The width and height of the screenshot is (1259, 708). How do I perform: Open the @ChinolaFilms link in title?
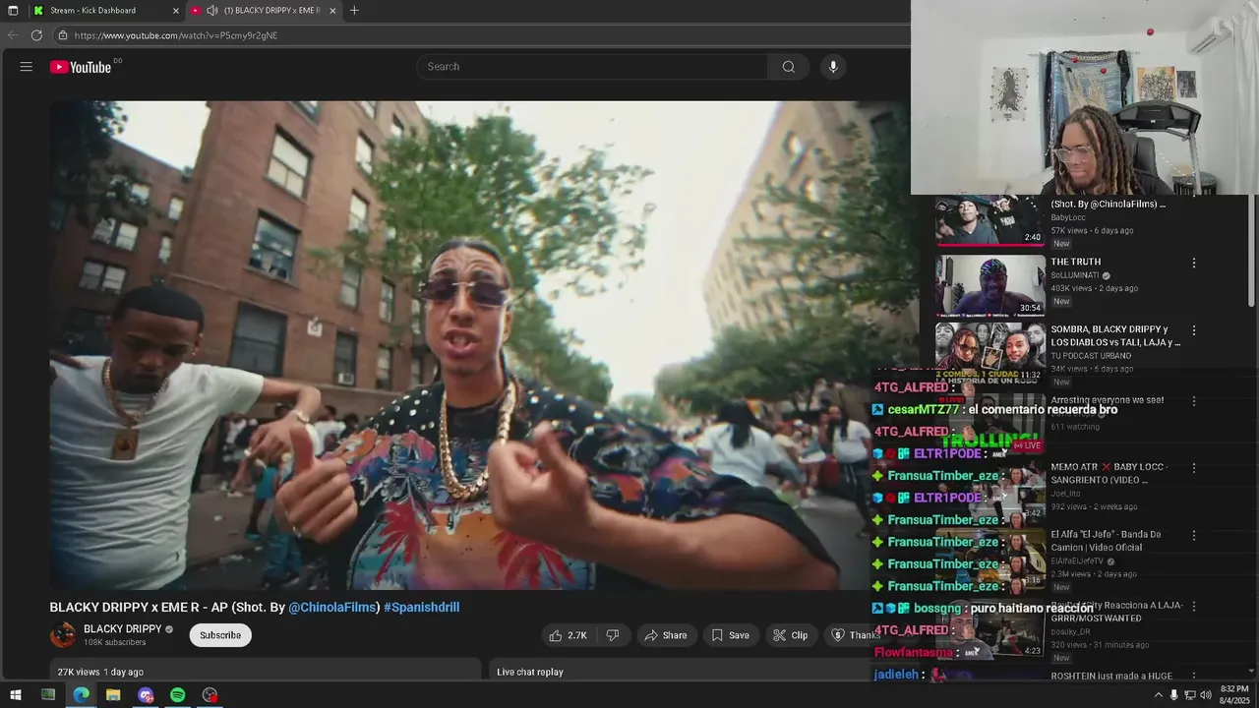pyautogui.click(x=332, y=608)
